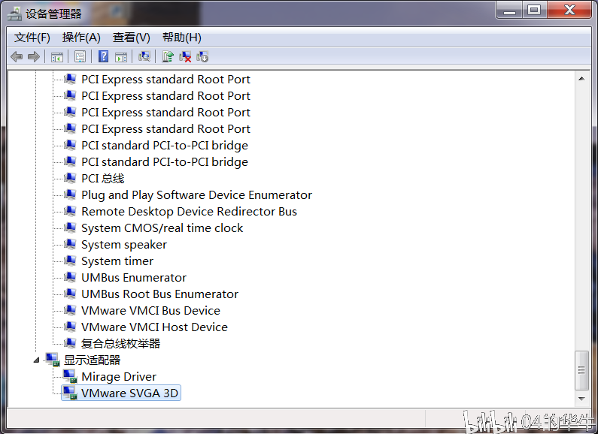Viewport: 598px width, 434px height.
Task: Open the 操作(A) menu
Action: (81, 38)
